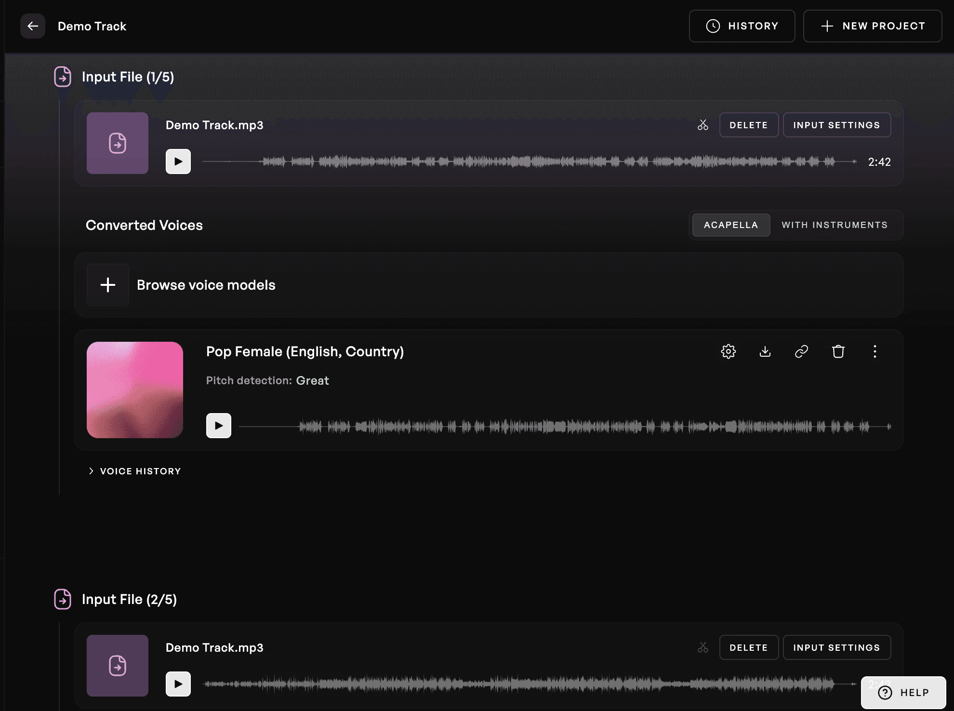Copy link for Pop Female conversion
The width and height of the screenshot is (954, 711).
point(801,351)
